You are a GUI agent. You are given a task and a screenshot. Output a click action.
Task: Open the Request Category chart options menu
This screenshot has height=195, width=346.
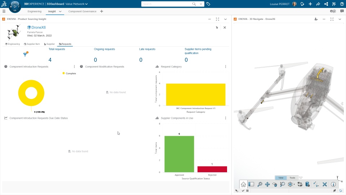(226, 66)
